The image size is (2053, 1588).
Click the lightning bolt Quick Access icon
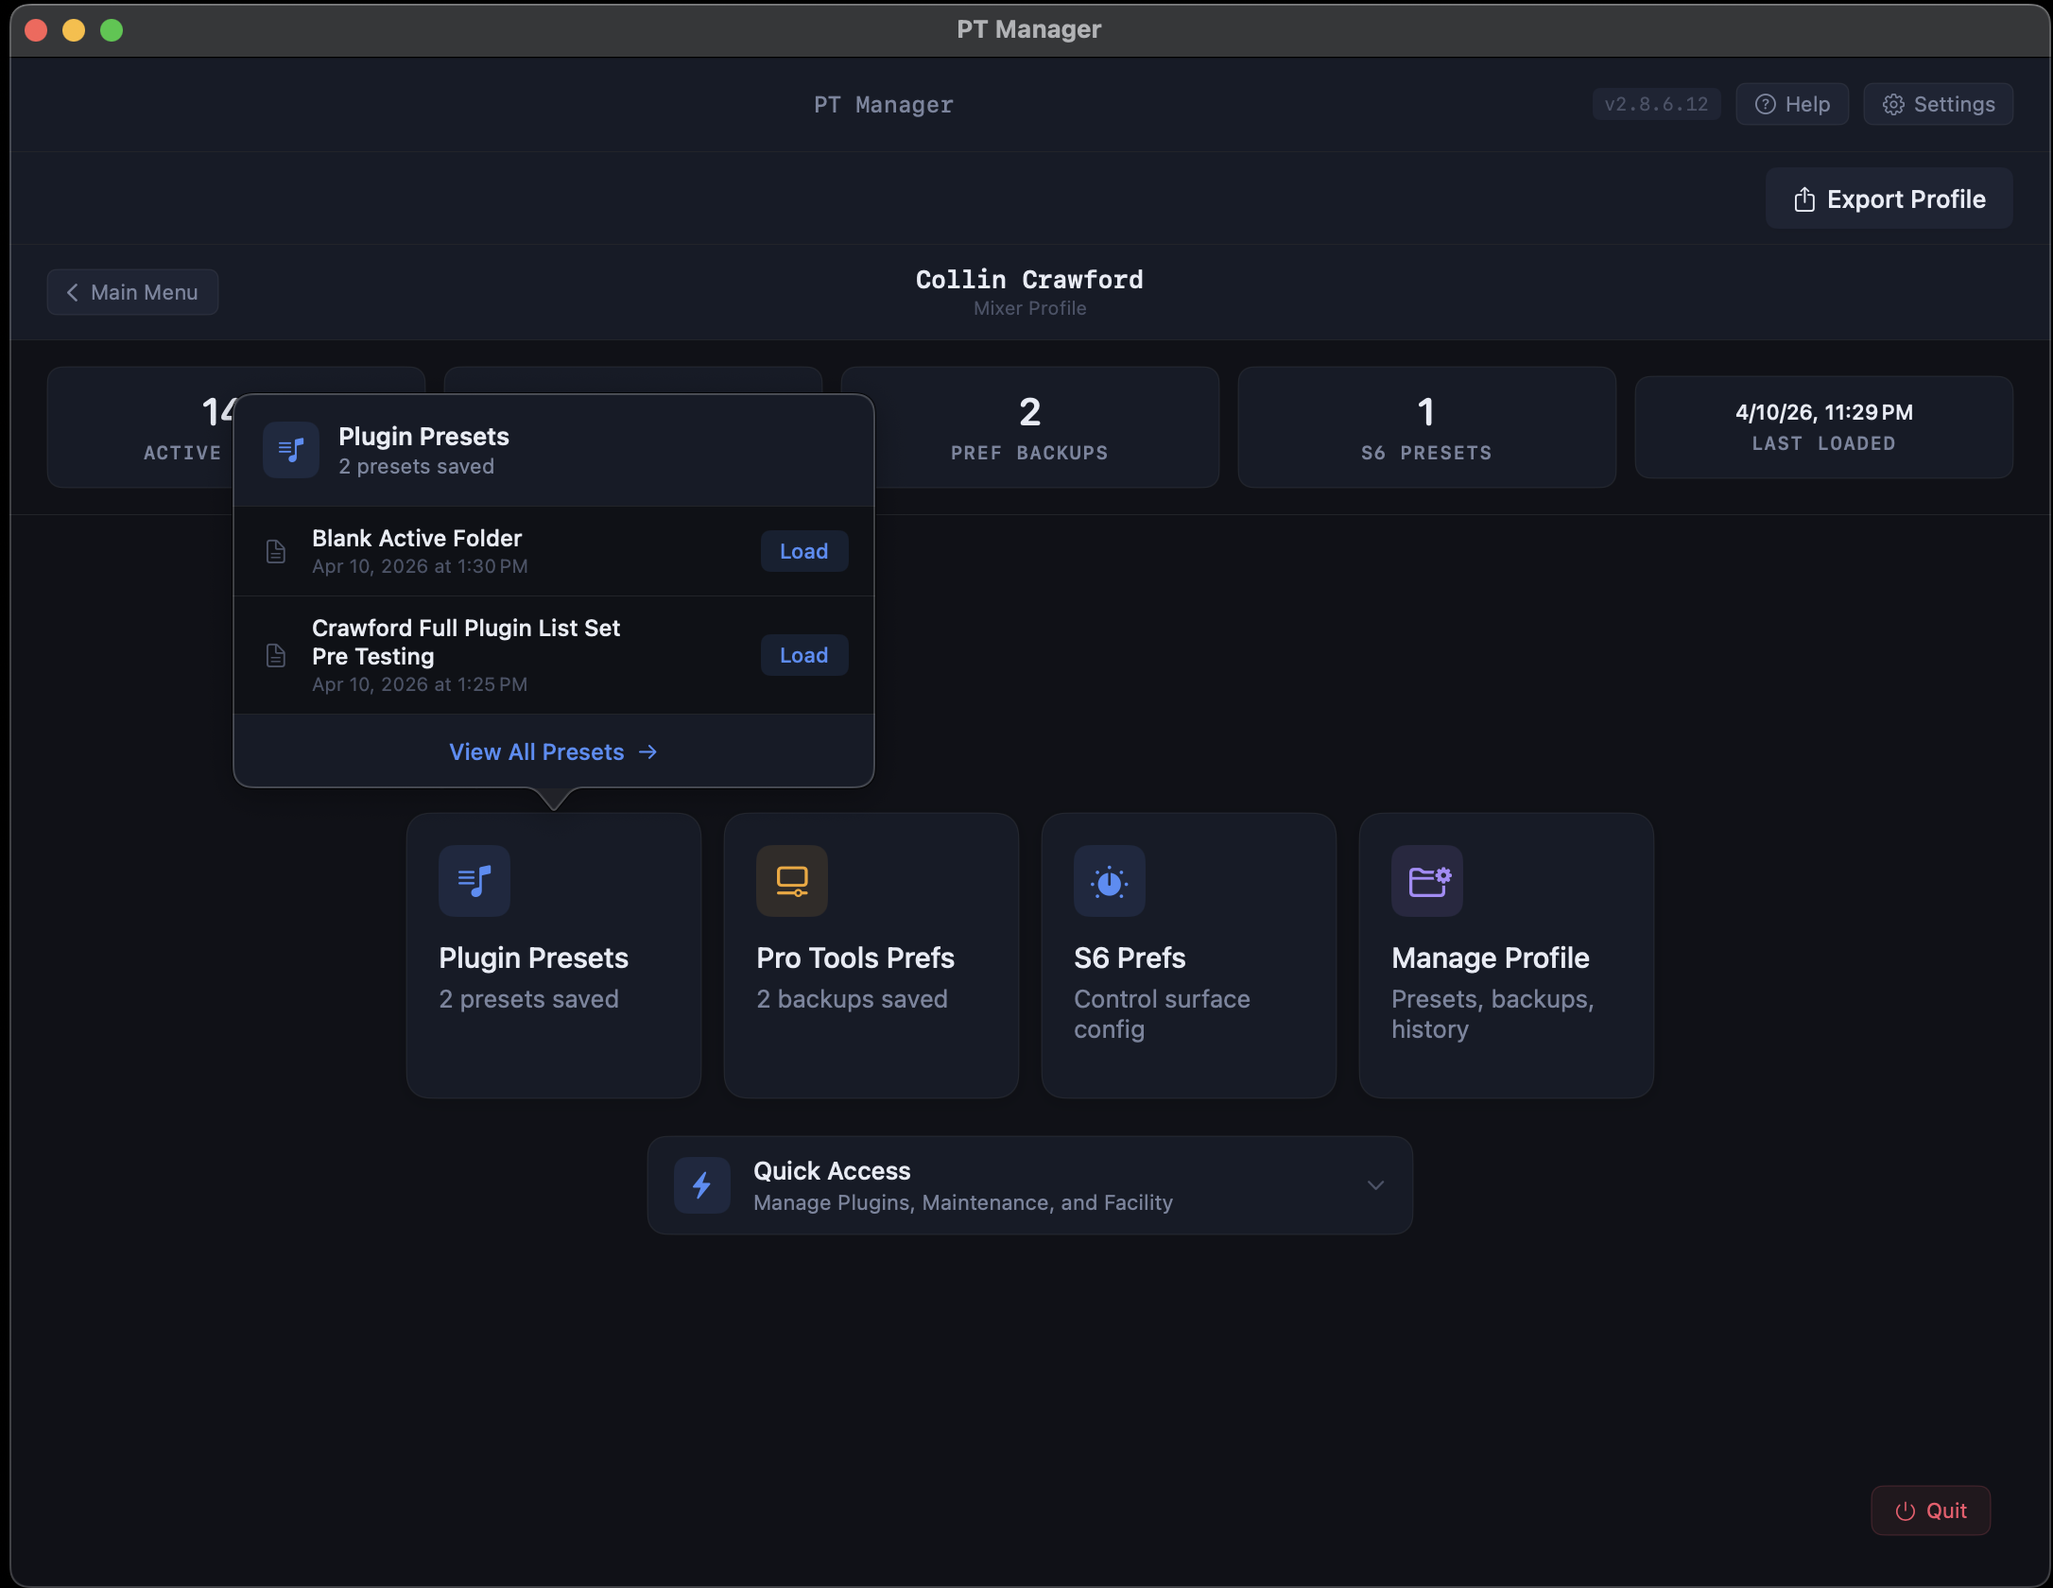(x=701, y=1185)
